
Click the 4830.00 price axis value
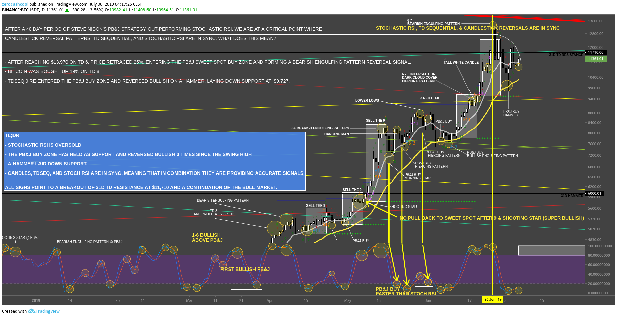[595, 240]
